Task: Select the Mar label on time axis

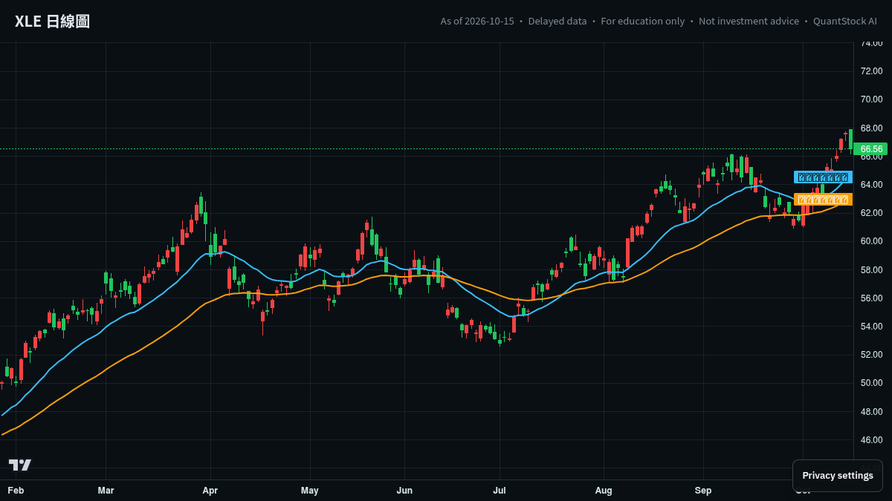Action: pyautogui.click(x=106, y=491)
